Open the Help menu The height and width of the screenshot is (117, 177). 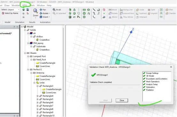[x=49, y=5]
